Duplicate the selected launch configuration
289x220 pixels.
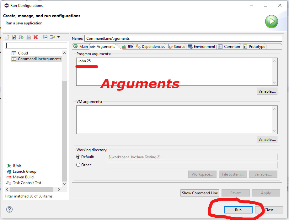pos(29,37)
